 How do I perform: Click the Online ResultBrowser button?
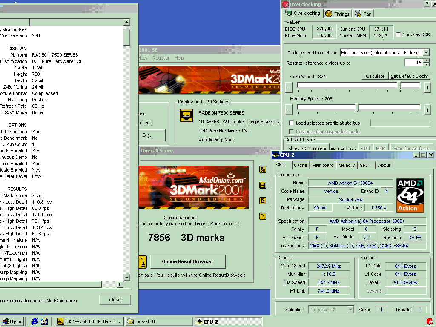[x=188, y=261]
